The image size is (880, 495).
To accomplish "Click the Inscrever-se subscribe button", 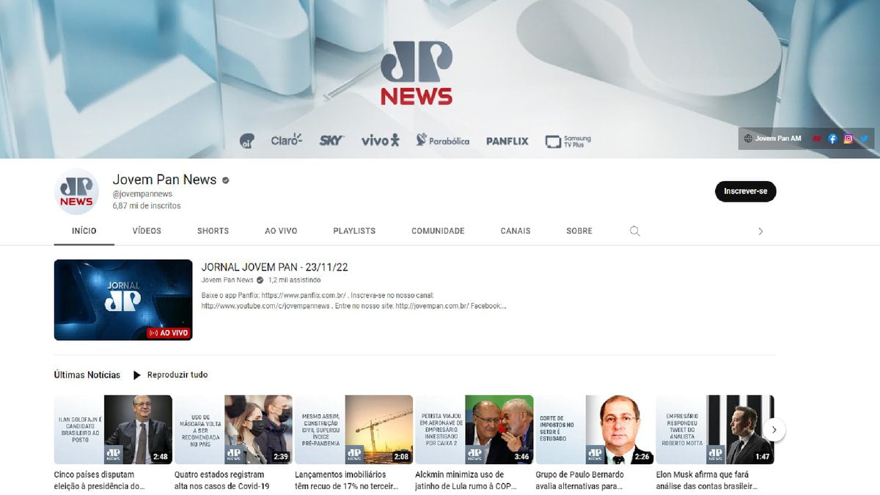I will tap(745, 191).
